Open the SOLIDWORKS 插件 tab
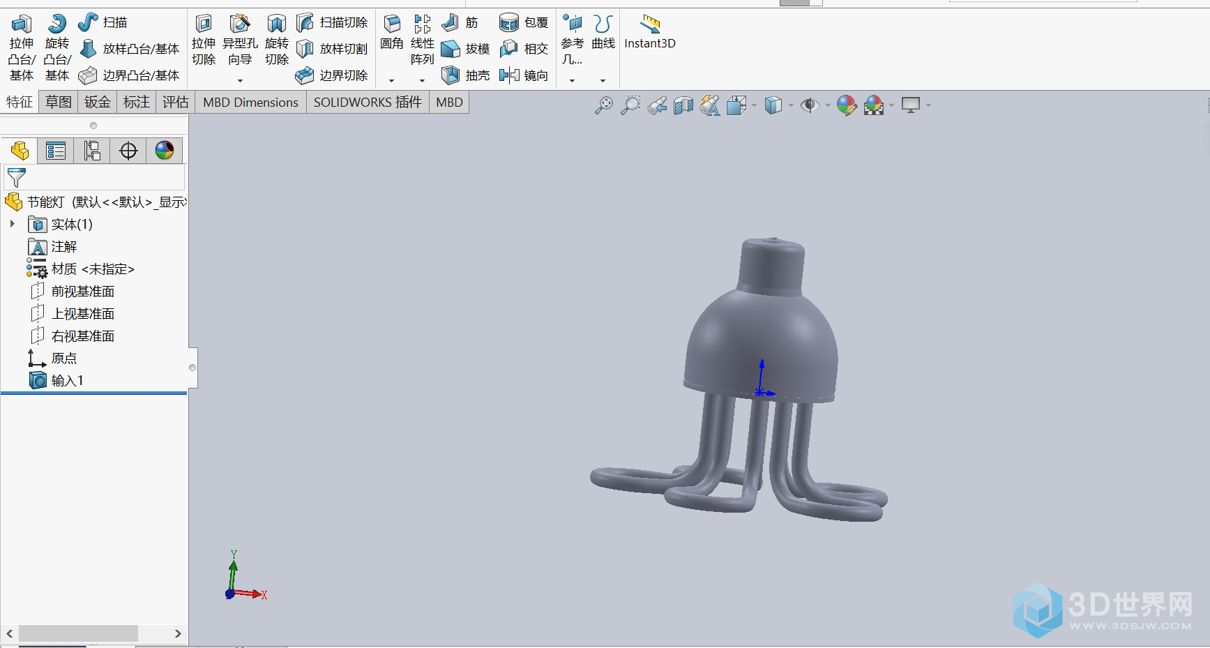 click(368, 103)
